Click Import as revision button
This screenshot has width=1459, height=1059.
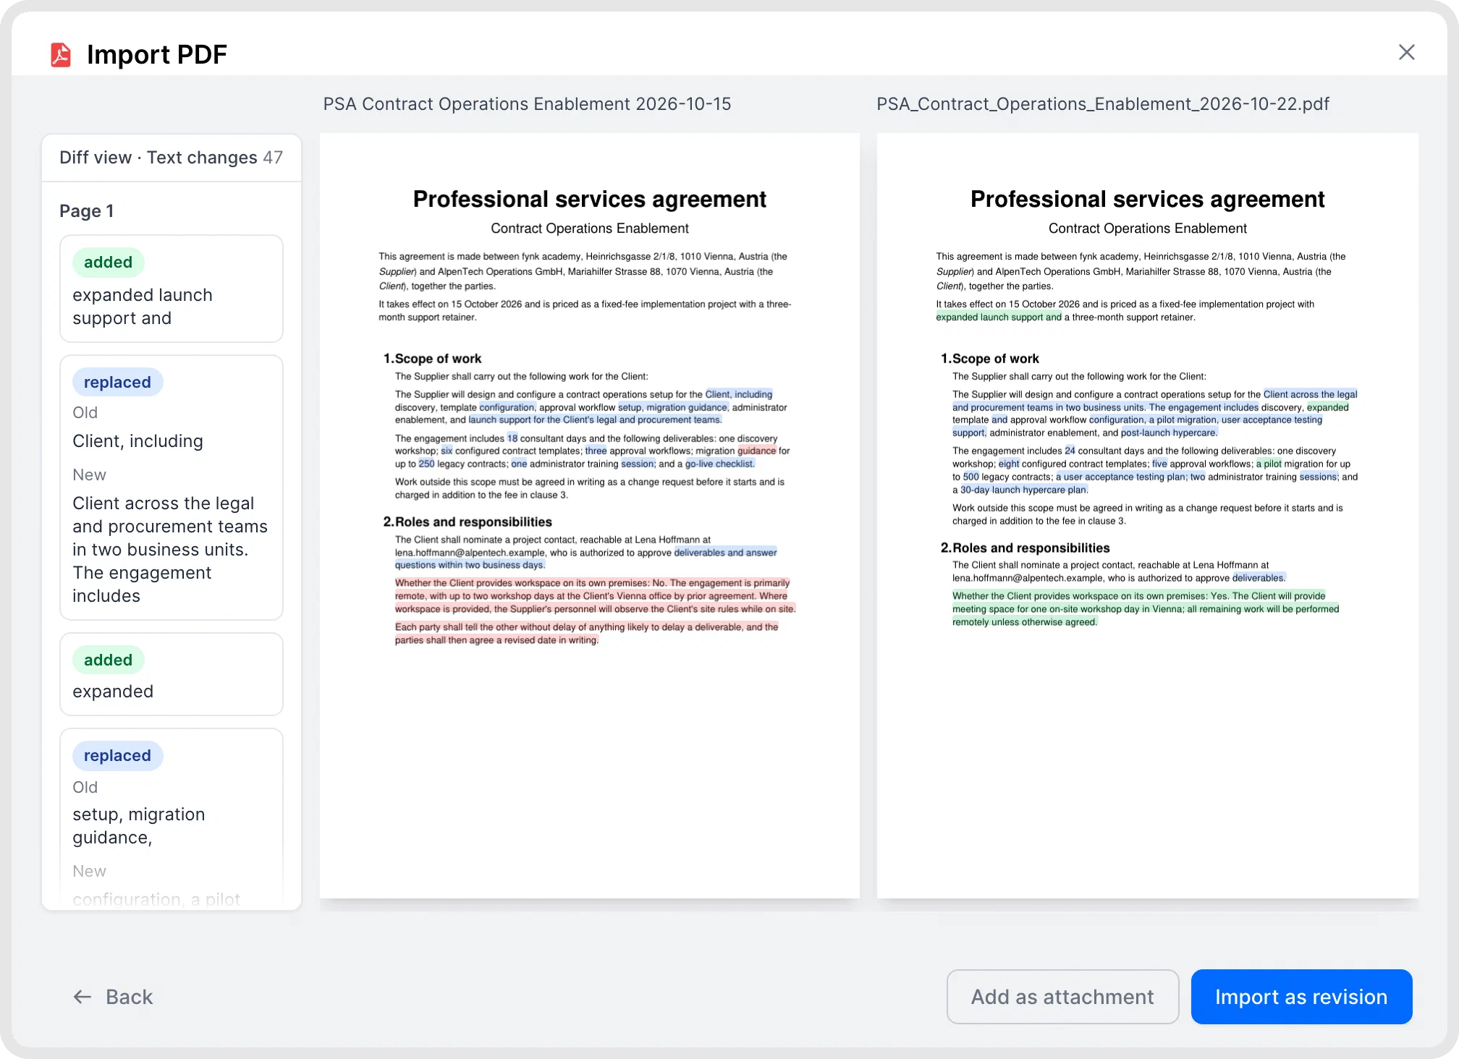tap(1301, 997)
